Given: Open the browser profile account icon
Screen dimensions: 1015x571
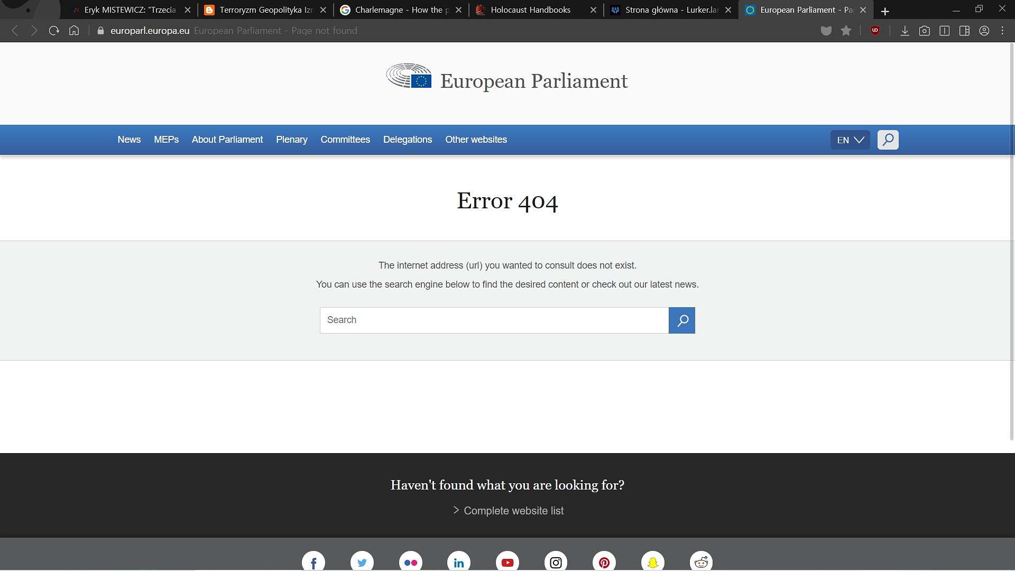Looking at the screenshot, I should pyautogui.click(x=984, y=31).
